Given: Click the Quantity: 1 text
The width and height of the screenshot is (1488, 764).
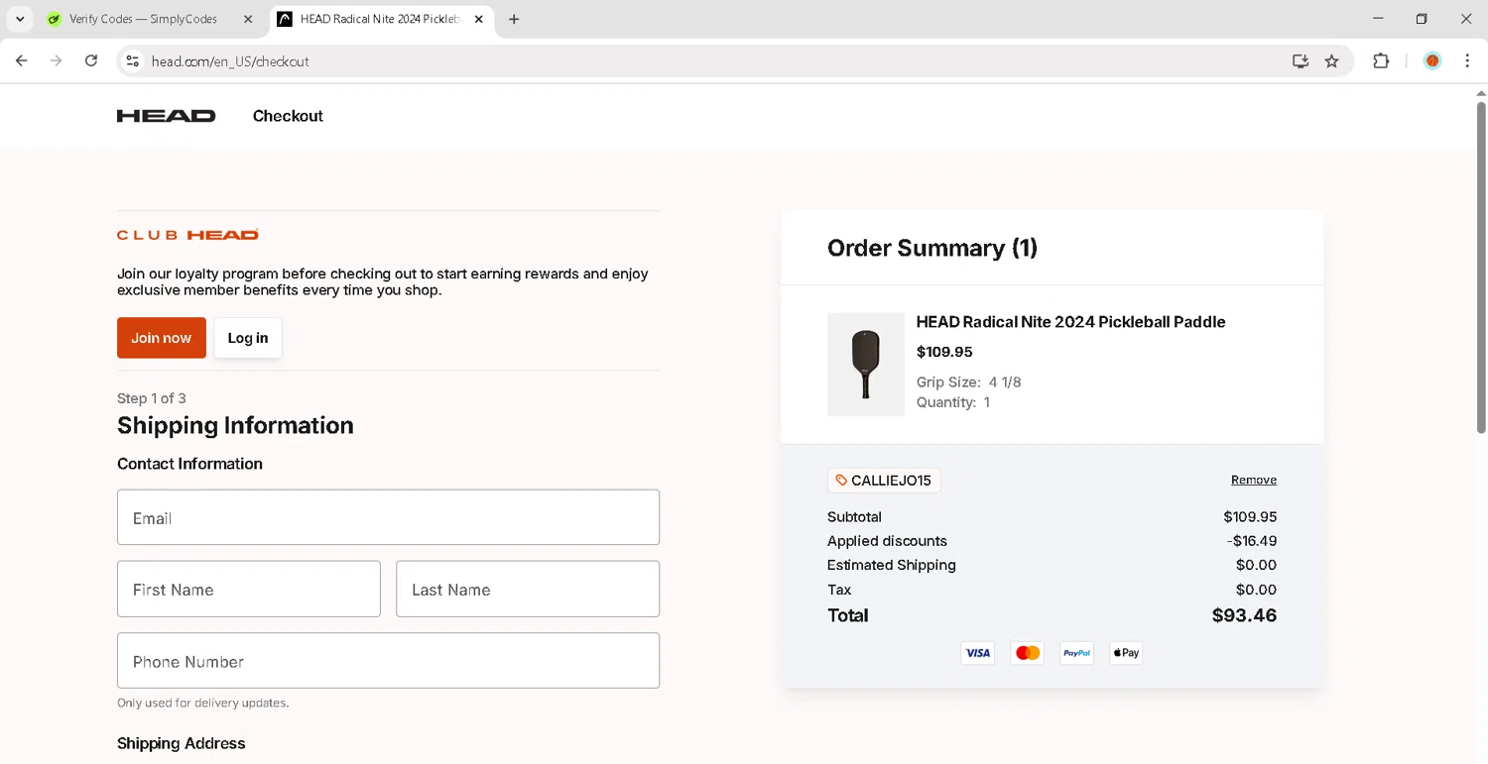Looking at the screenshot, I should point(953,402).
